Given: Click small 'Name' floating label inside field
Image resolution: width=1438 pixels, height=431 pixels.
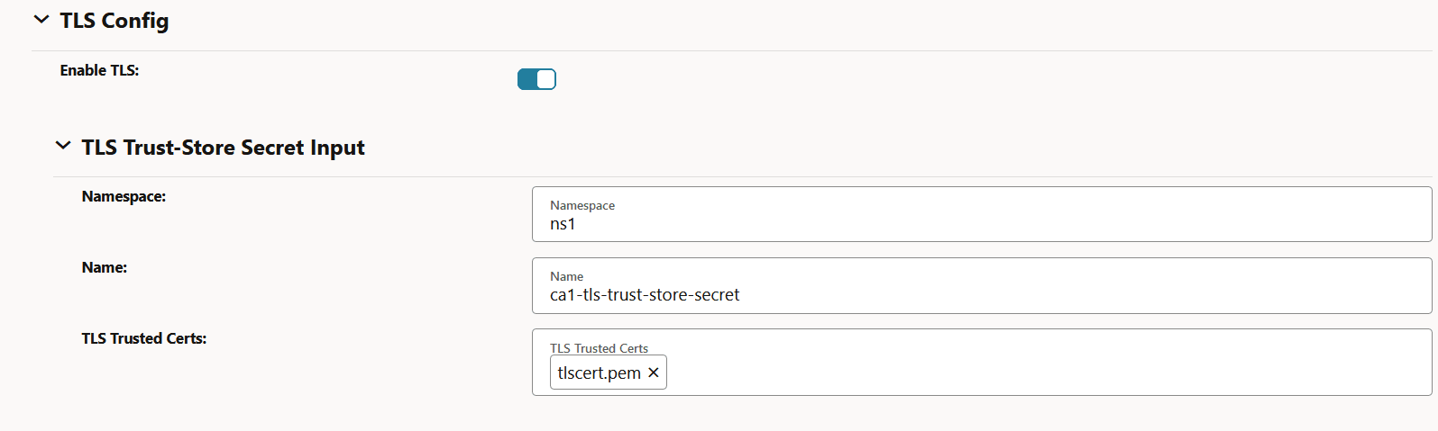Looking at the screenshot, I should 566,276.
